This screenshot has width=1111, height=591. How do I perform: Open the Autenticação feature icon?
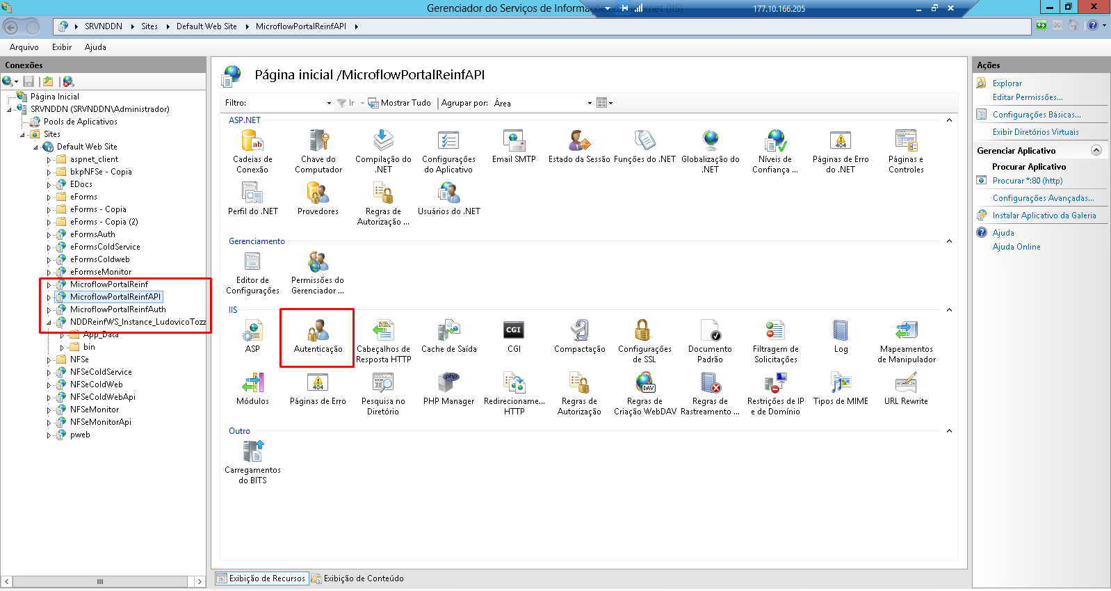(318, 337)
